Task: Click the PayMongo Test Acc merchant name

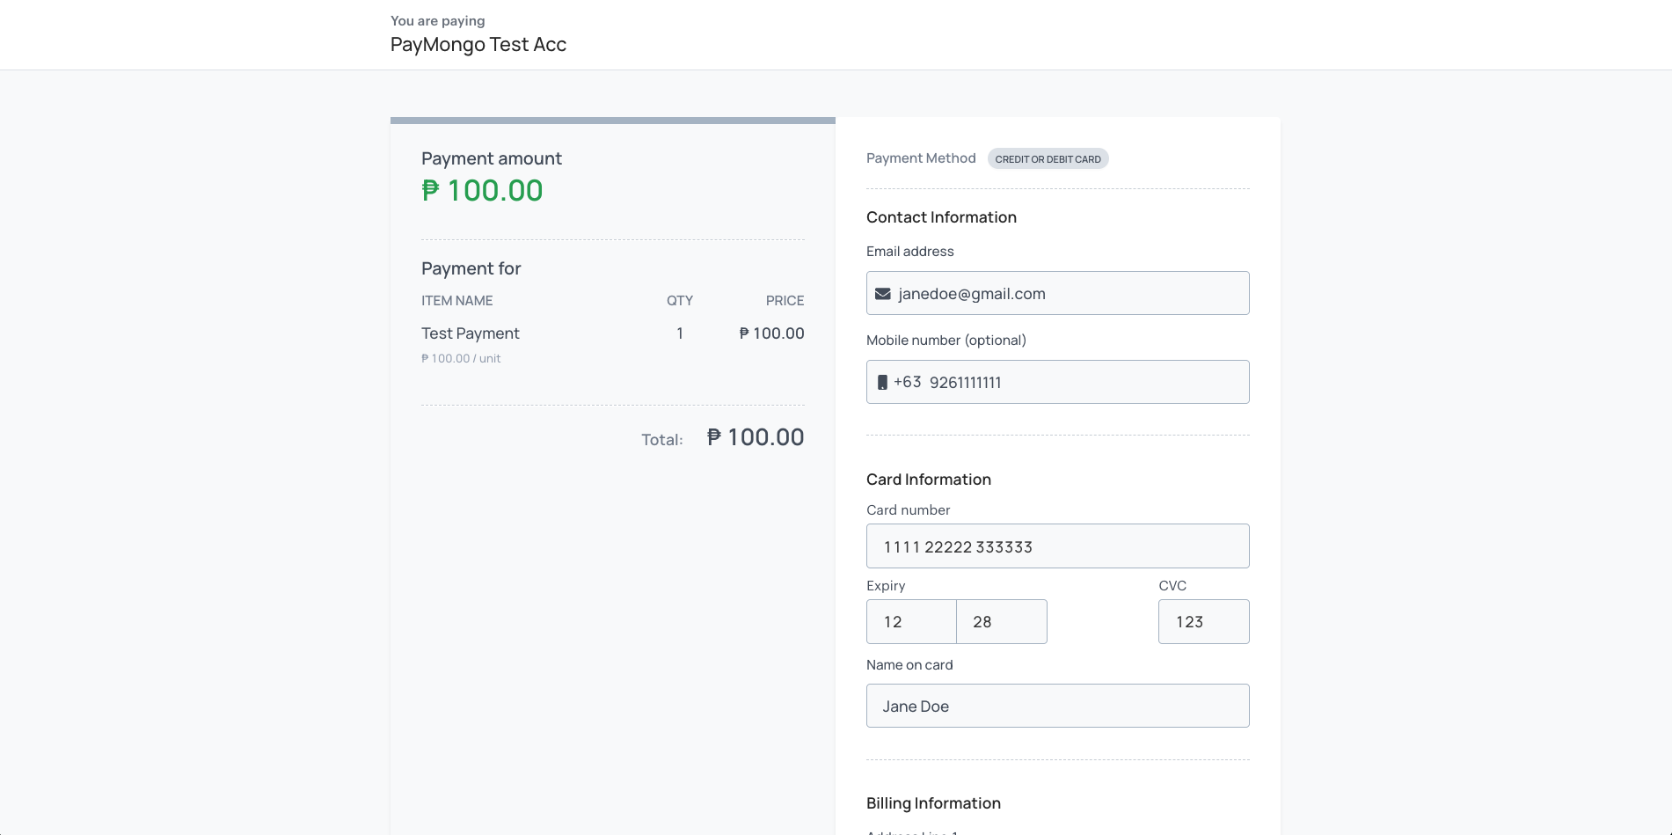Action: 478,45
